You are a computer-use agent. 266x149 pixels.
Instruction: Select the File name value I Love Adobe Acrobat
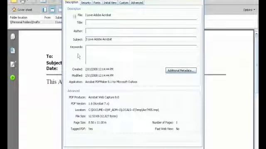(98, 15)
